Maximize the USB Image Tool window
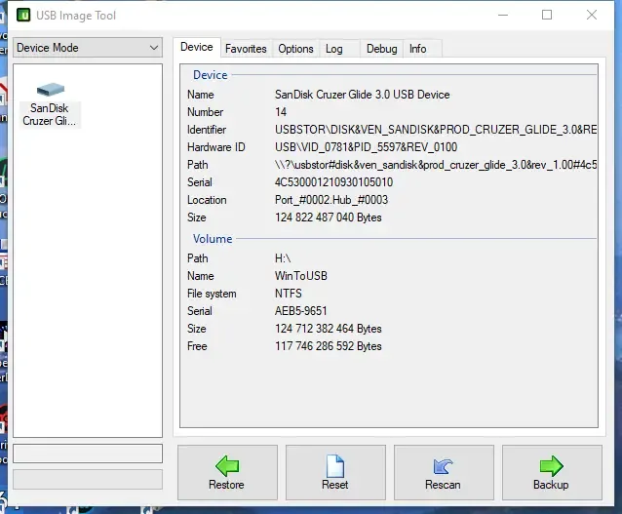The image size is (622, 514). pos(547,15)
